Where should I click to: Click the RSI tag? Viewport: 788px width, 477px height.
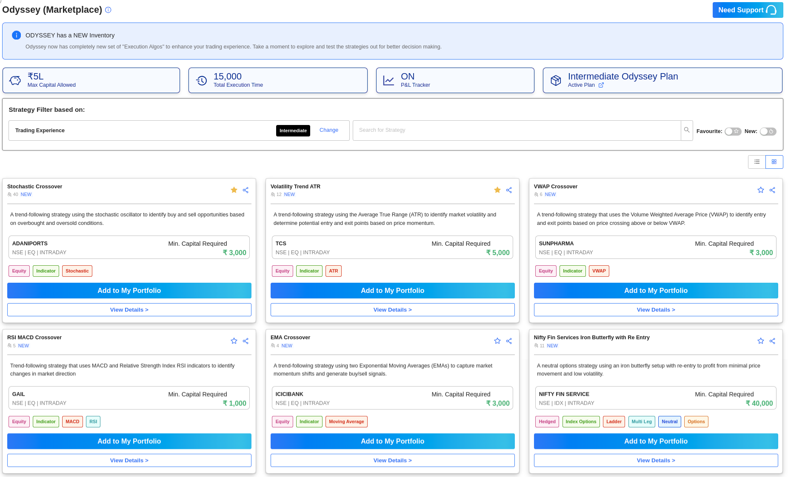click(x=93, y=422)
